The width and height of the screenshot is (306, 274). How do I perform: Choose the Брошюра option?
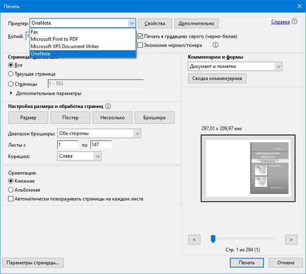[x=155, y=117]
